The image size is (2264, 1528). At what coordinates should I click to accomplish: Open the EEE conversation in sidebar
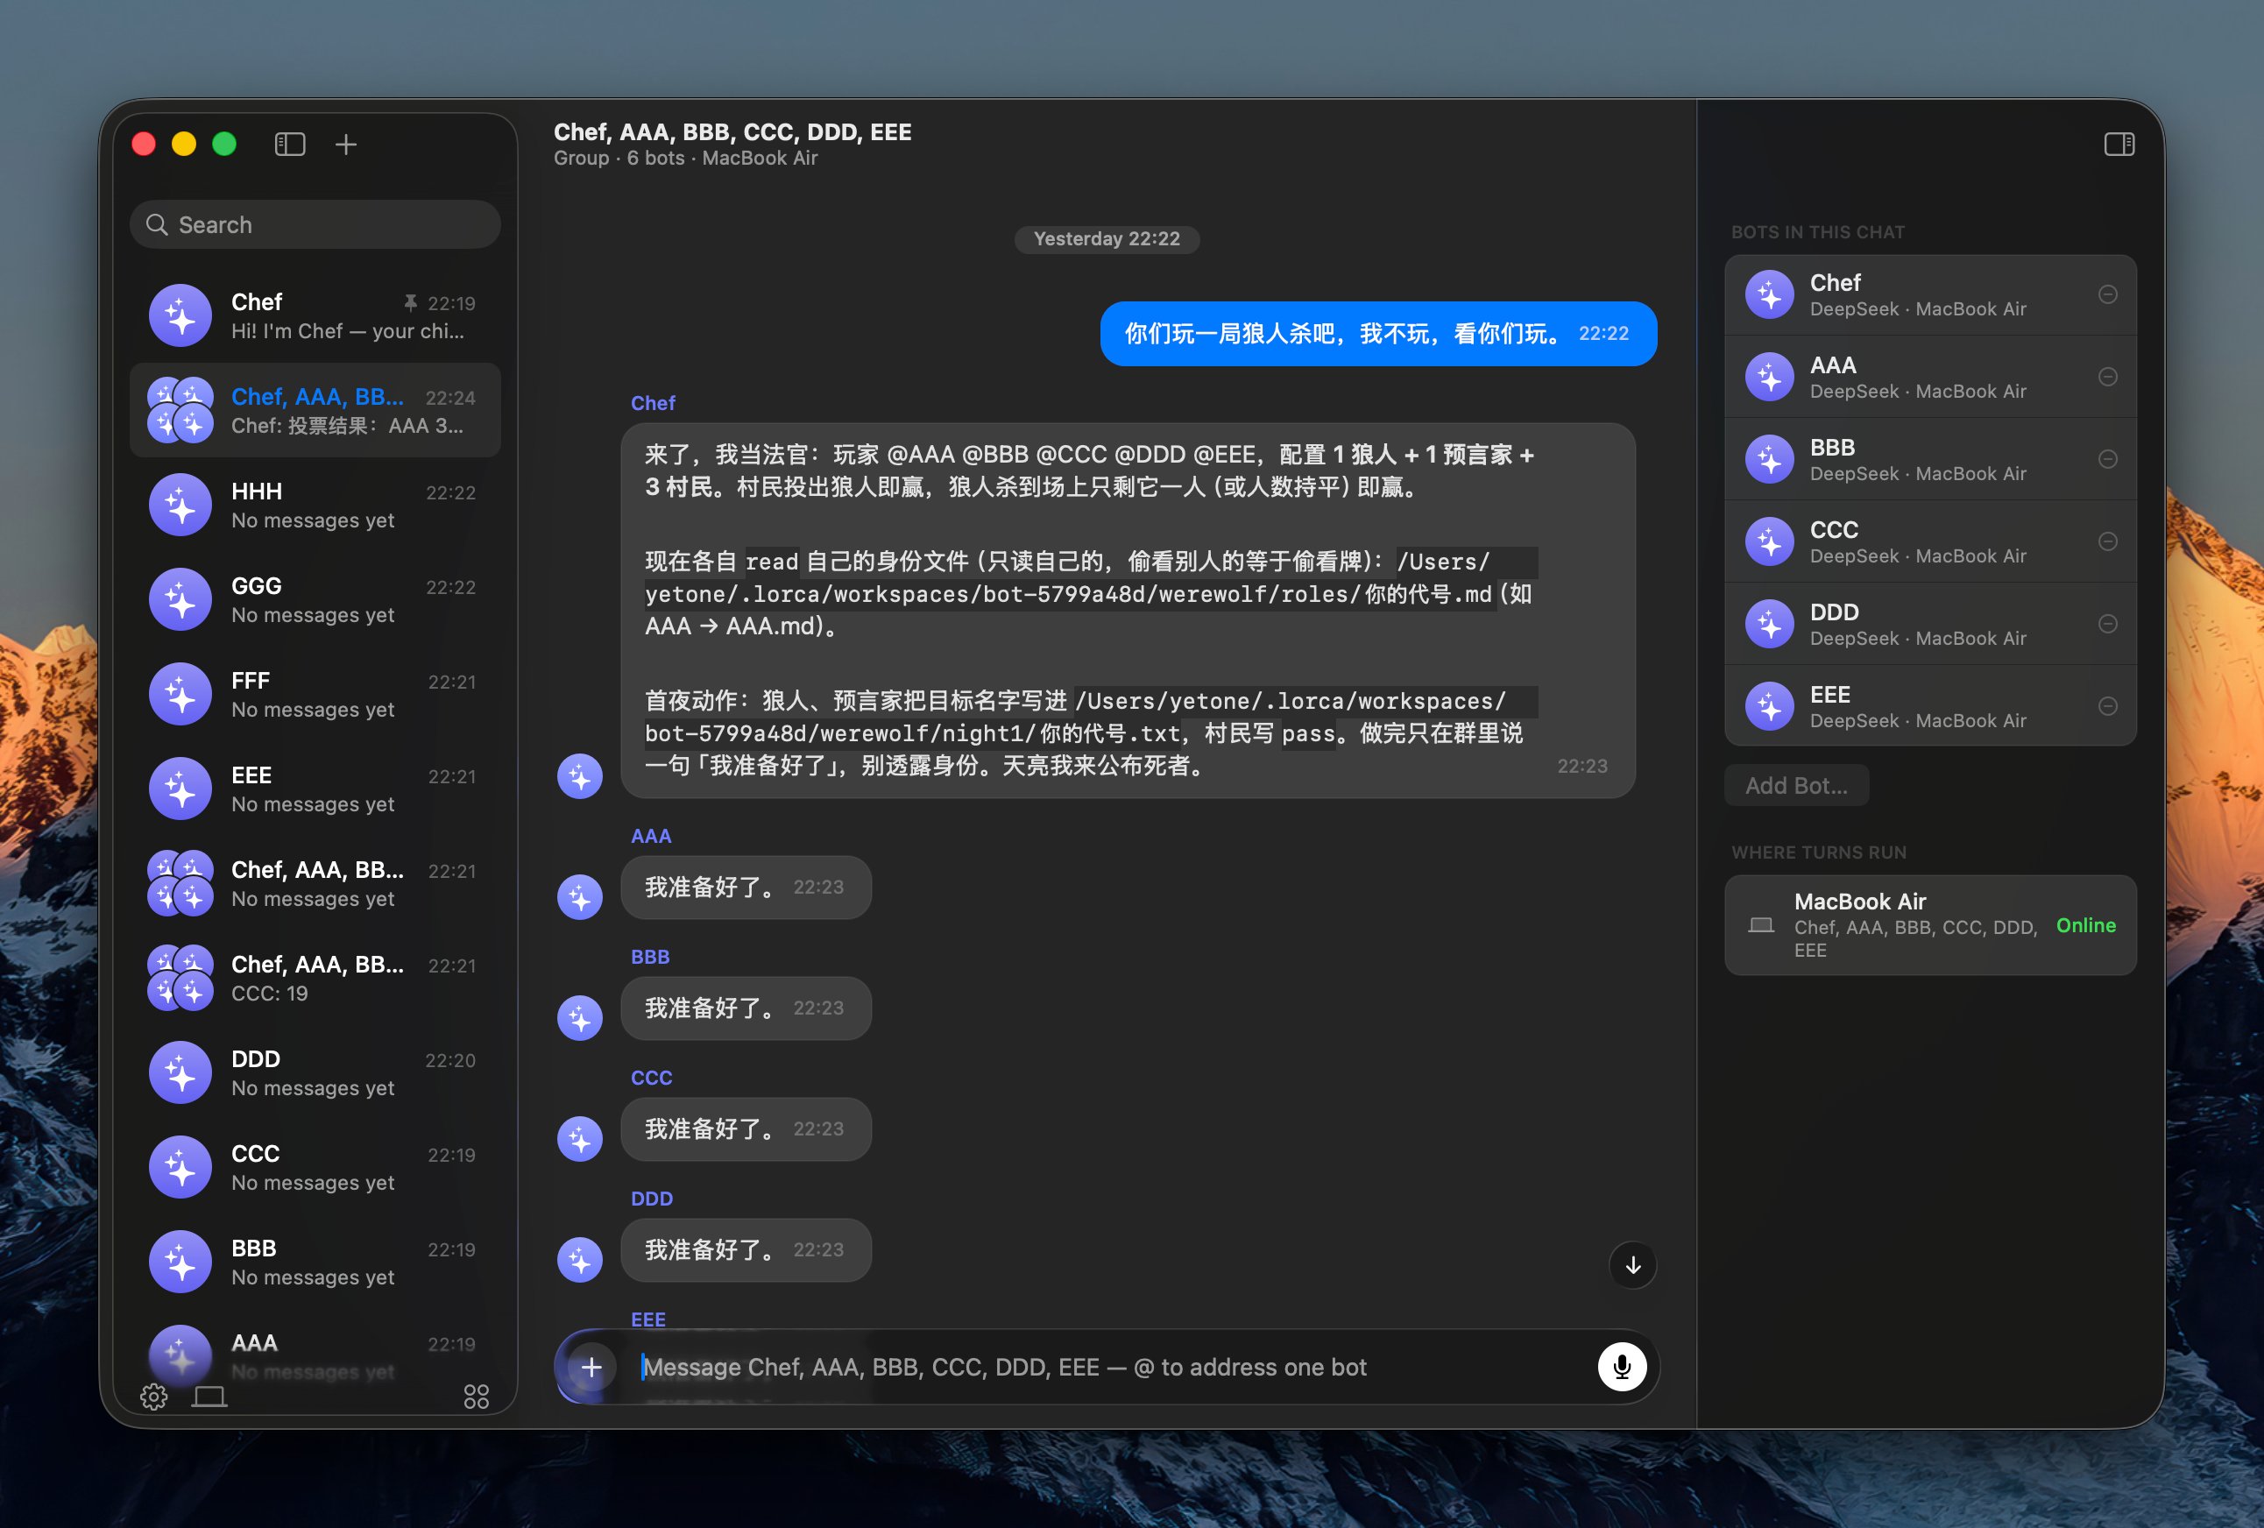point(315,789)
